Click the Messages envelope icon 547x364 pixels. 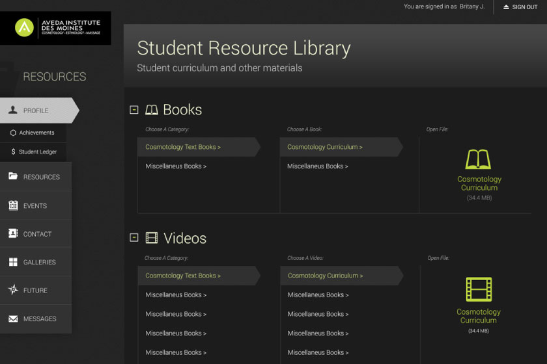tap(13, 318)
